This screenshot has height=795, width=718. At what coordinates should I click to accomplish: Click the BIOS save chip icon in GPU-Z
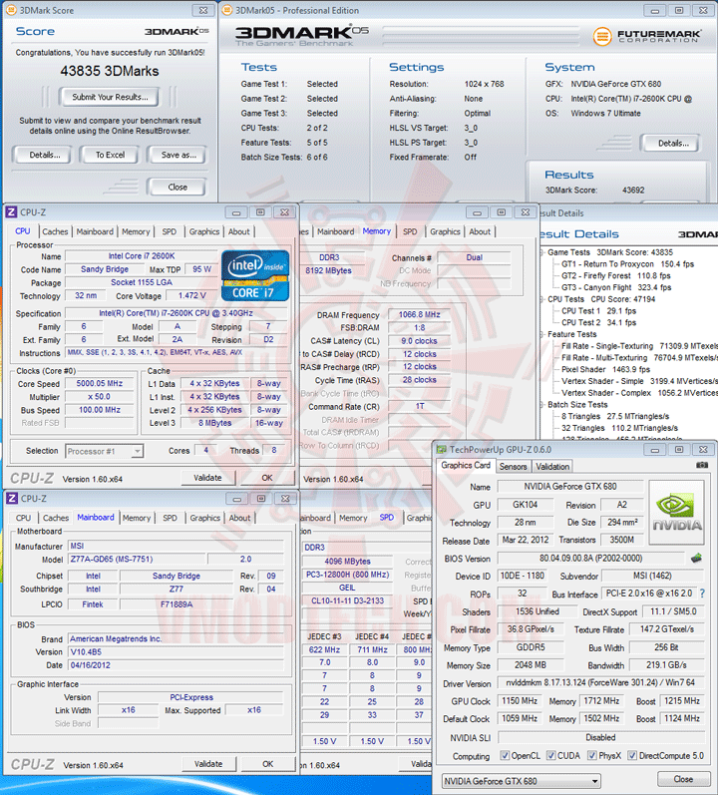pyautogui.click(x=697, y=559)
